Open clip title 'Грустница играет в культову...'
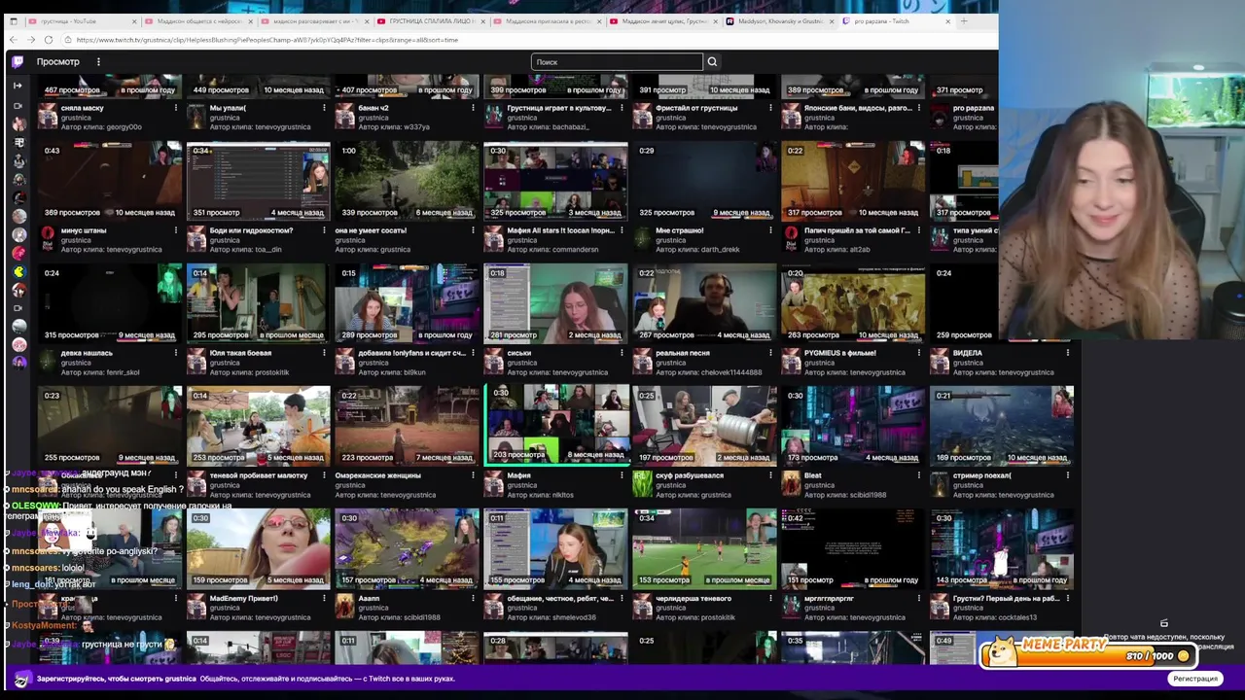 (x=559, y=108)
